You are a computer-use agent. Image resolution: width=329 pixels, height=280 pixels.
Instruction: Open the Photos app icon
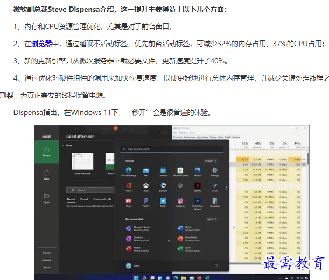click(198, 172)
